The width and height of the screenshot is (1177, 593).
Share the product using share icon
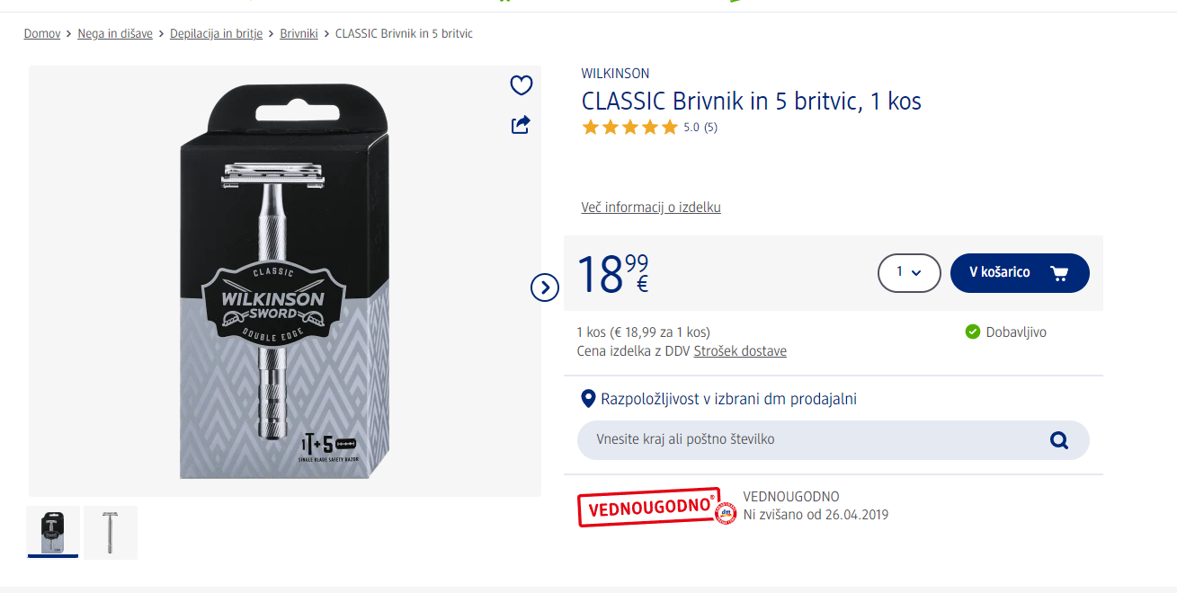click(x=521, y=125)
